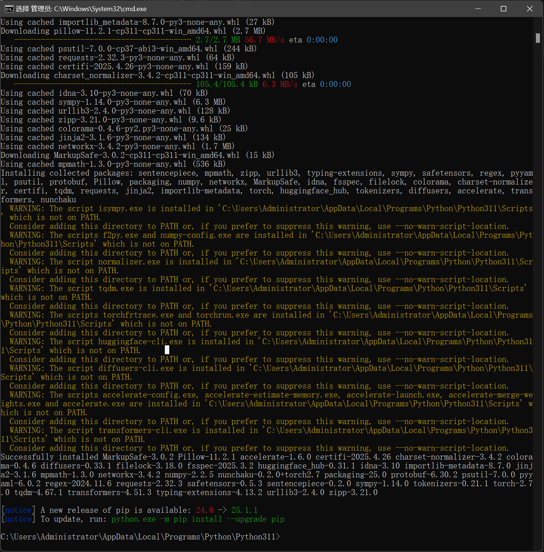Click 'Using cached zipp-3.21.0' line
Screen dimensions: 544x552
(x=111, y=120)
